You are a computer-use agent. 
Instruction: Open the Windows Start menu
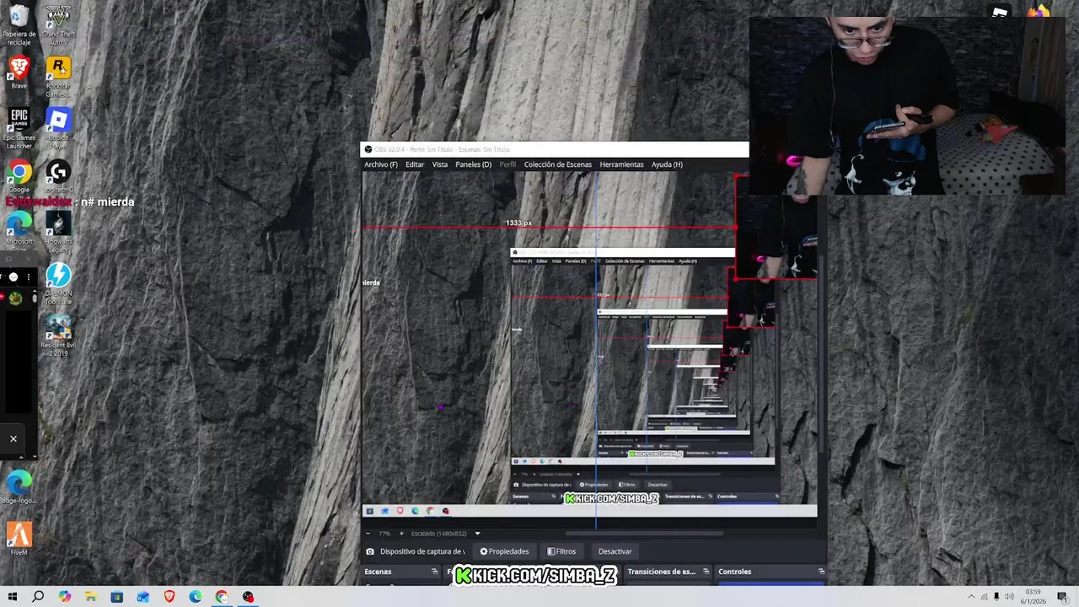point(13,597)
